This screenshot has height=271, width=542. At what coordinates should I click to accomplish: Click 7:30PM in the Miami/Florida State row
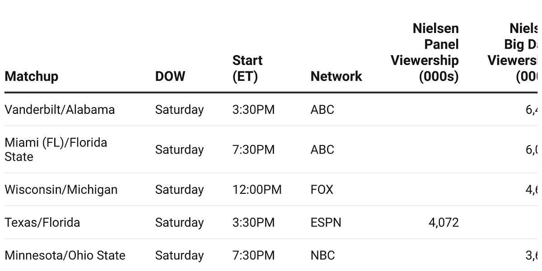click(x=253, y=150)
